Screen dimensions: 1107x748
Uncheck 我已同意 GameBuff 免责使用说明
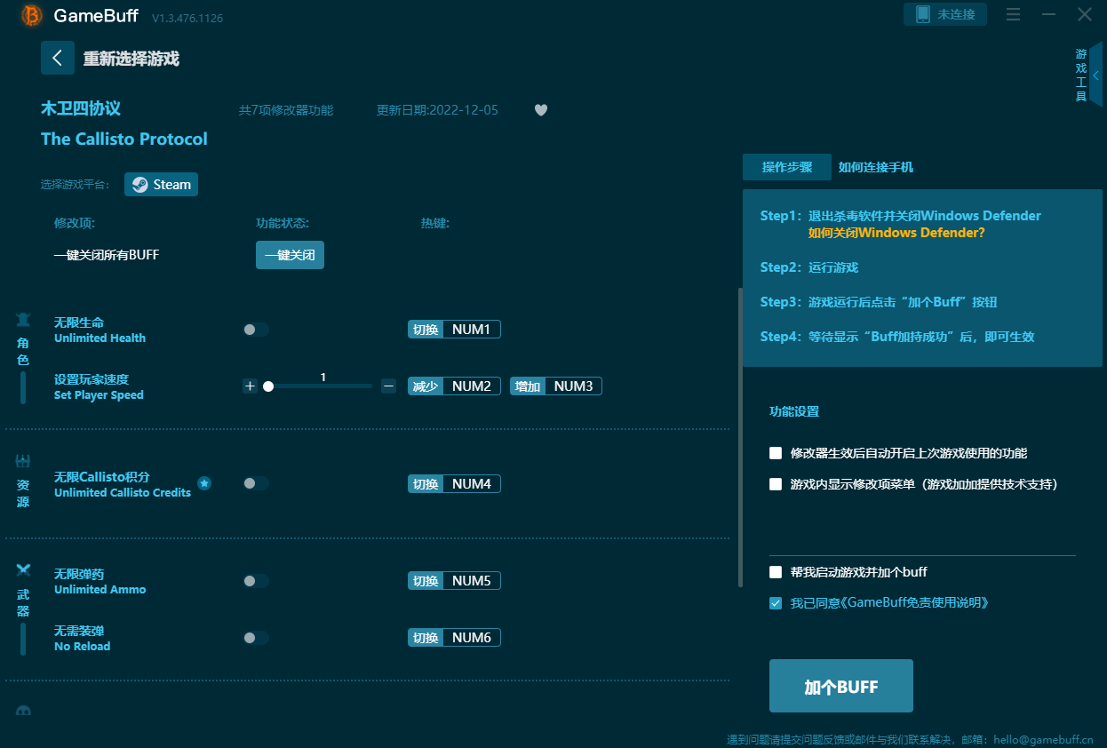pos(776,603)
